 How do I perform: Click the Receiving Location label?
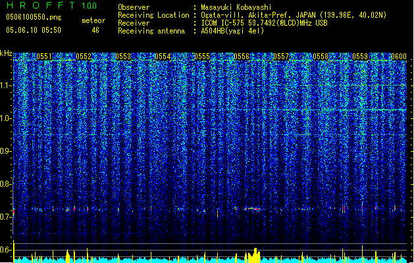point(153,15)
